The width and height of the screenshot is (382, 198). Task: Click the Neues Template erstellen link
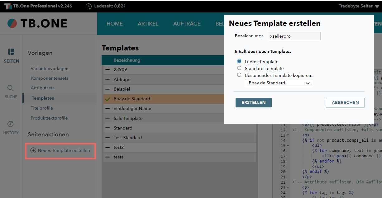(x=64, y=150)
